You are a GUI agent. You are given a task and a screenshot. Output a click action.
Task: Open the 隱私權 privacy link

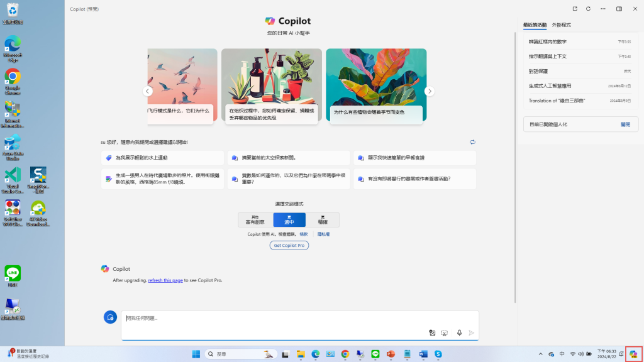[323, 234]
